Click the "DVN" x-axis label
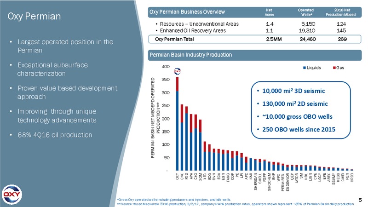The height and width of the screenshot is (207, 368). click(x=214, y=177)
